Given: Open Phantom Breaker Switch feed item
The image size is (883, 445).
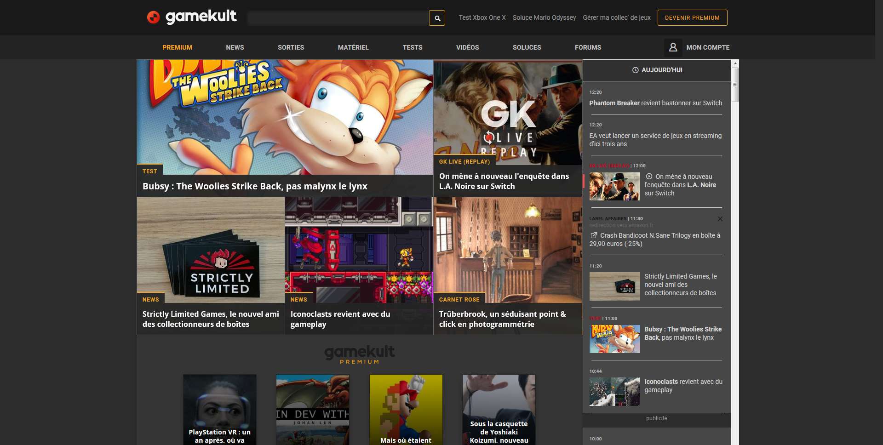Looking at the screenshot, I should pyautogui.click(x=656, y=103).
